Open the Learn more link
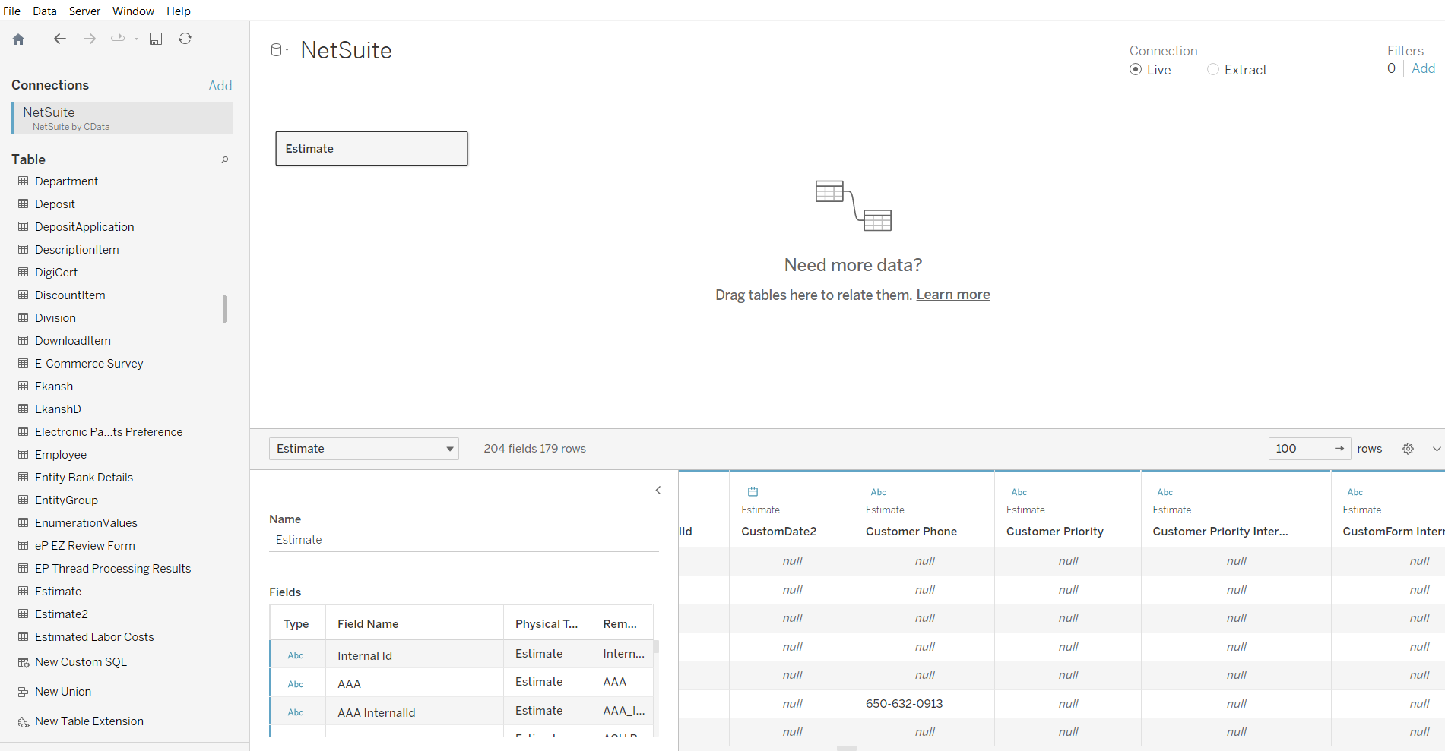Image resolution: width=1445 pixels, height=751 pixels. (x=952, y=295)
